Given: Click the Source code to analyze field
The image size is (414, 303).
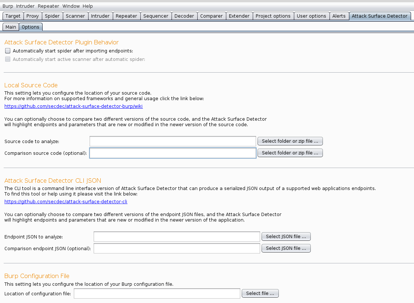Looking at the screenshot, I should pyautogui.click(x=173, y=141).
